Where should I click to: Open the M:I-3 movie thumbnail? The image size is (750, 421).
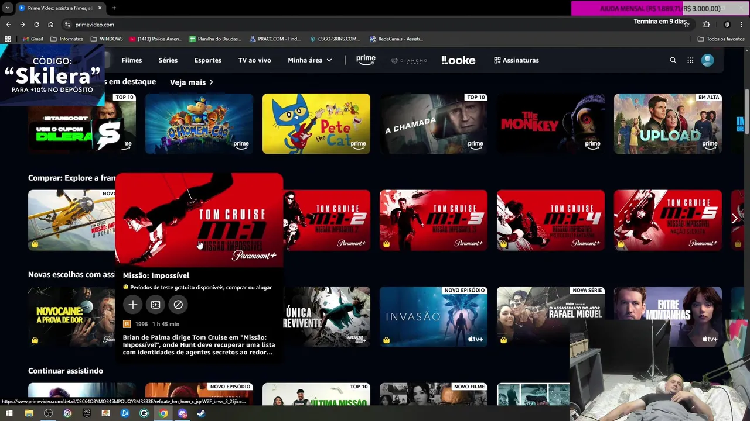click(434, 220)
